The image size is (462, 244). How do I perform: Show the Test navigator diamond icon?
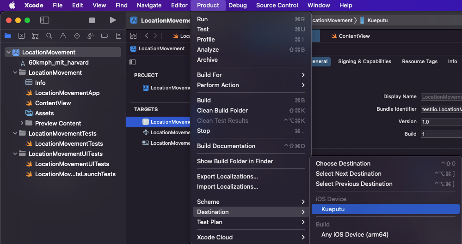click(77, 36)
